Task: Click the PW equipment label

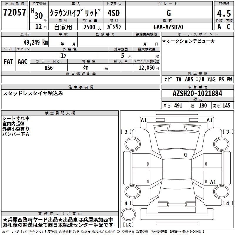Action: [x=229, y=79]
